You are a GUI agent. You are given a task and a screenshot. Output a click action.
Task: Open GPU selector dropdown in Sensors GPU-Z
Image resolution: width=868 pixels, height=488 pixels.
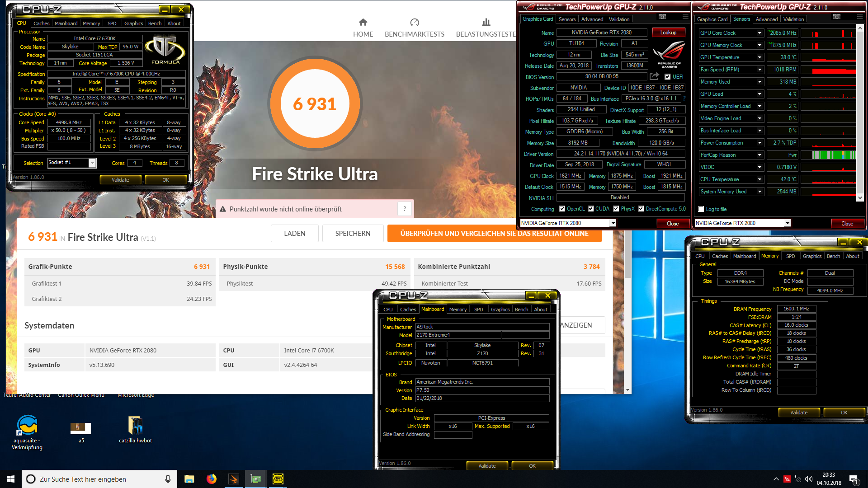pyautogui.click(x=788, y=223)
